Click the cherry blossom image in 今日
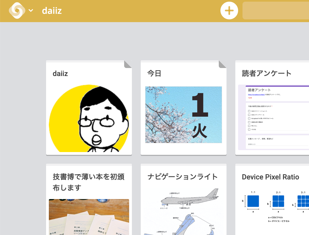The width and height of the screenshot is (309, 235). pos(183,115)
